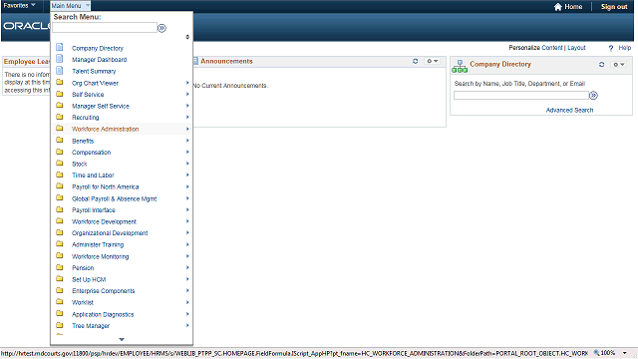Click the folder icon beside Time and Labor
638x359 pixels.
click(x=60, y=175)
